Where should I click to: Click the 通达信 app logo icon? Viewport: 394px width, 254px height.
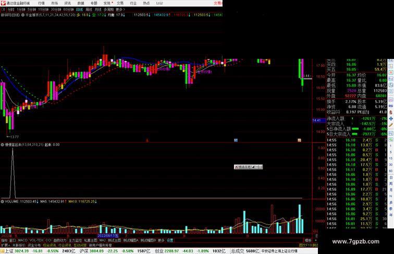[x=3, y=3]
